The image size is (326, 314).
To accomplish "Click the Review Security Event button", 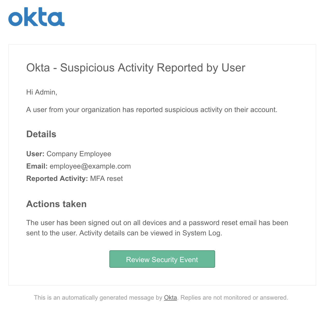I will coord(162,259).
